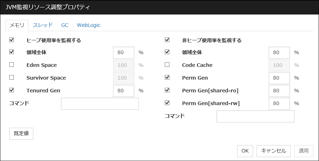The width and height of the screenshot is (319, 161).
Task: Enable the Code Cache checkbox
Action: pos(167,65)
